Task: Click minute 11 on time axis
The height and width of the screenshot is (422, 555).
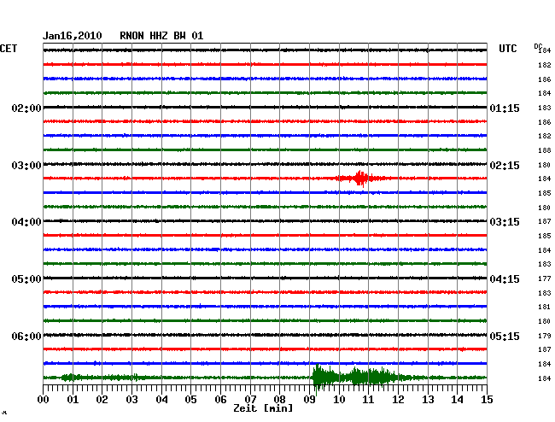Action: (x=368, y=399)
